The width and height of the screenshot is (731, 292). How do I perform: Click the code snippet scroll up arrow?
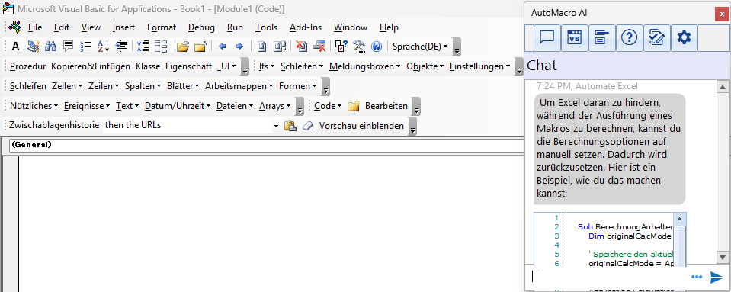coord(680,219)
